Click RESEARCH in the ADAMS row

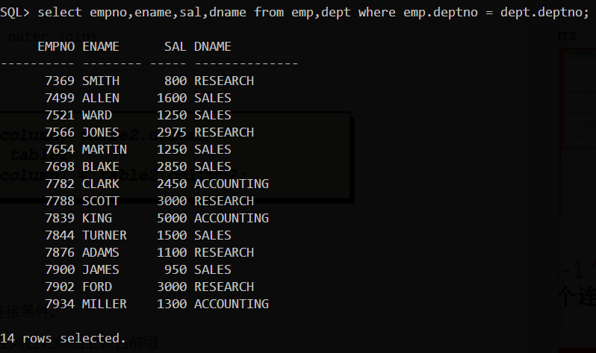pos(224,252)
